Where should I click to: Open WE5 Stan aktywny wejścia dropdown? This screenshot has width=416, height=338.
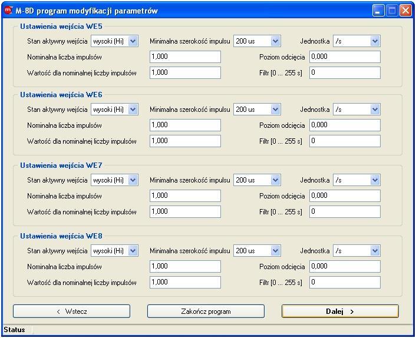[x=114, y=41]
